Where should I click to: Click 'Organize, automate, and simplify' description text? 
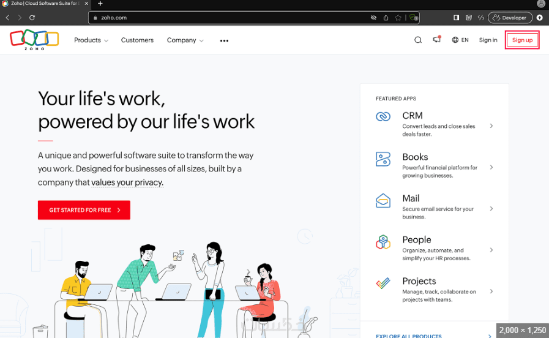click(x=436, y=254)
